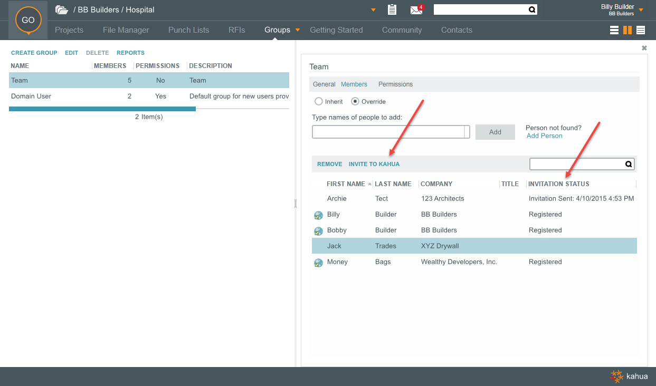Switch to the orange split-view layout icon
Viewport: 656px width, 386px height.
tap(628, 30)
